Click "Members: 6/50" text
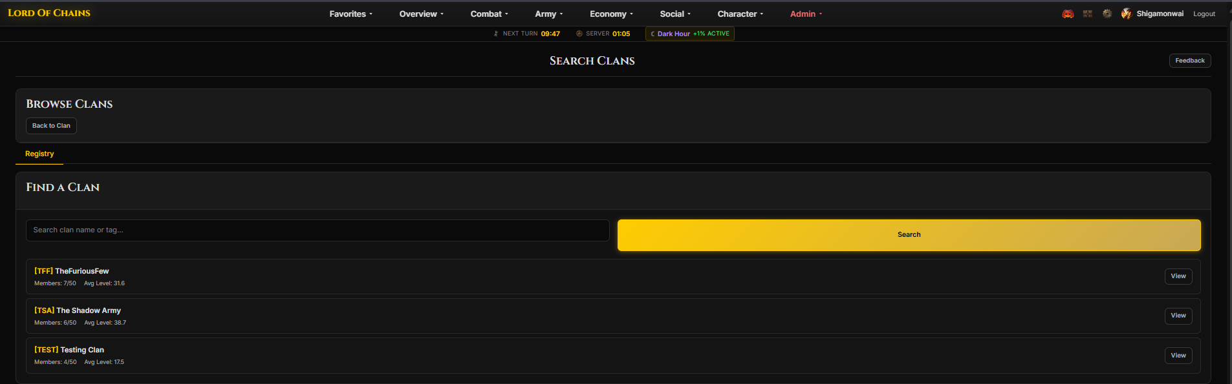This screenshot has height=384, width=1232. point(55,323)
